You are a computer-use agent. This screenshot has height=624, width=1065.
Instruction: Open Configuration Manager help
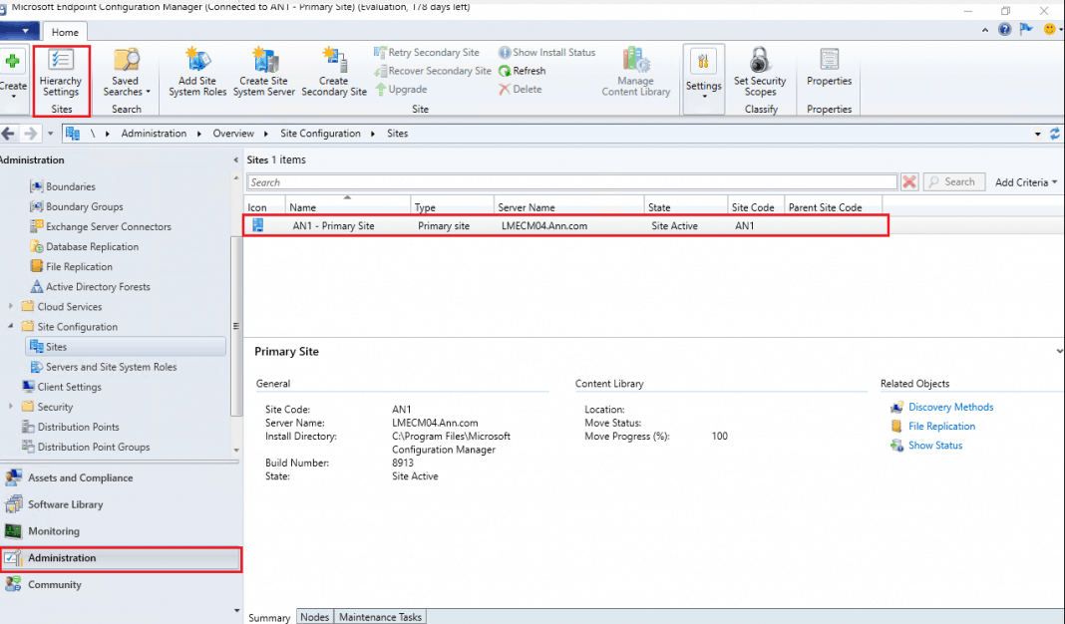tap(1004, 29)
